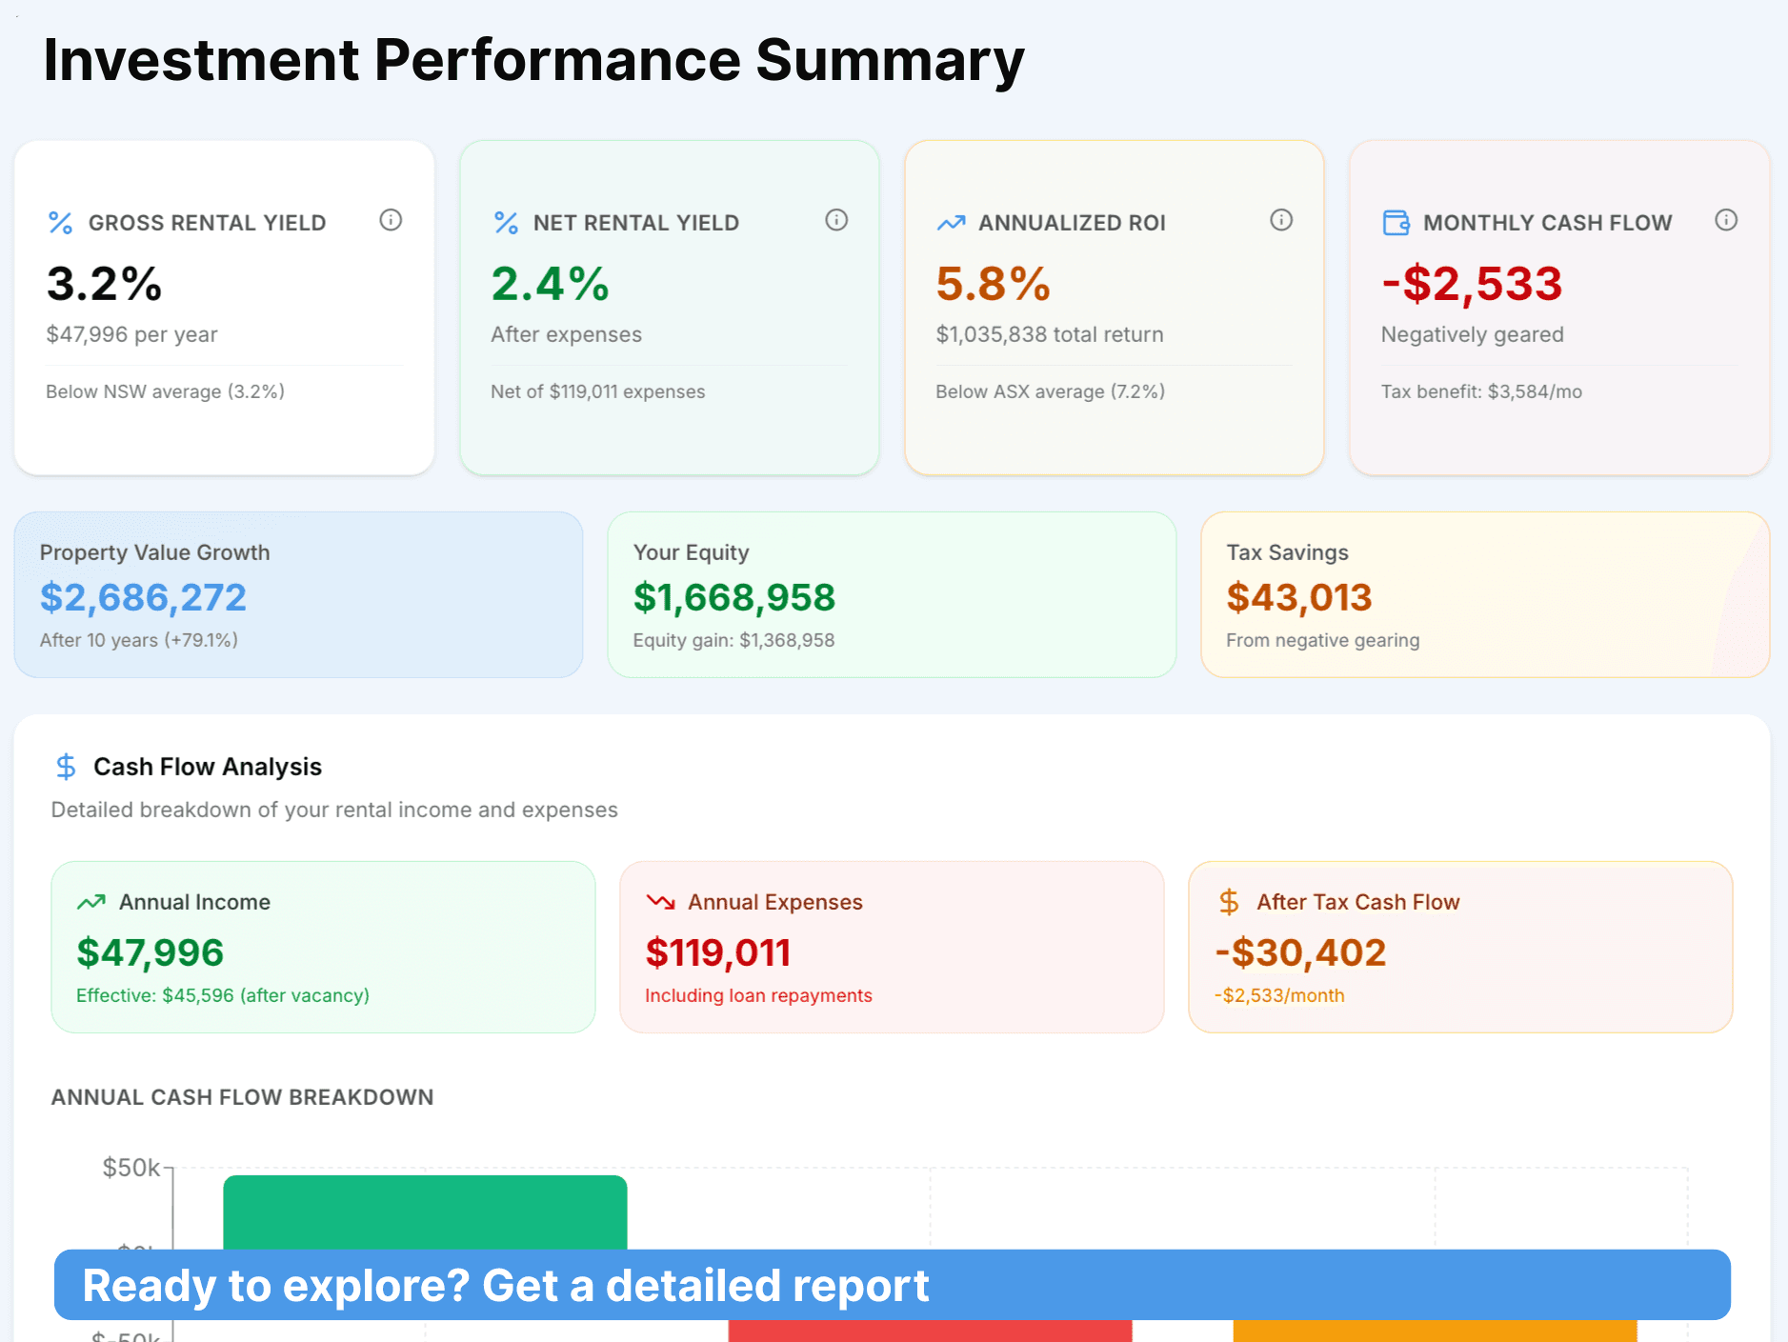
Task: Open the Tax Savings card
Action: pyautogui.click(x=1484, y=595)
